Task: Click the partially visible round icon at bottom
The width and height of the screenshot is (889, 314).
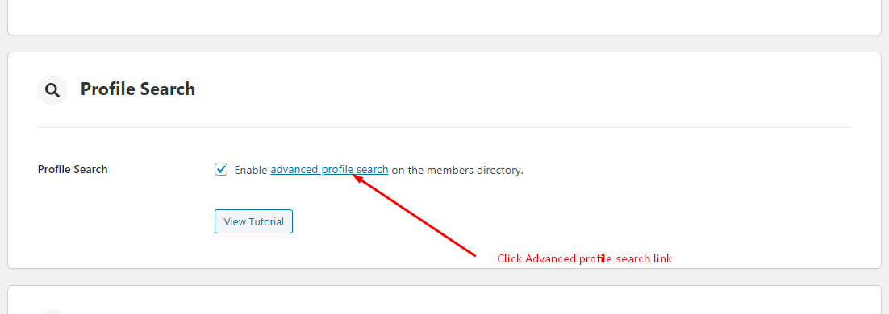Action: pos(52,311)
